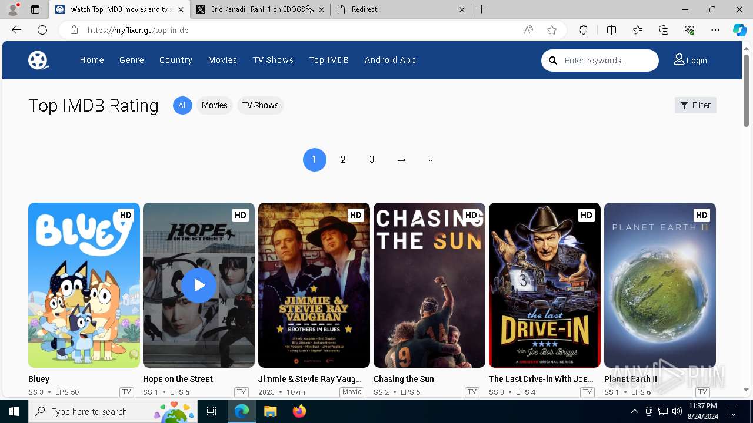The height and width of the screenshot is (423, 753).
Task: Open browser profile avatar icon
Action: [x=13, y=9]
